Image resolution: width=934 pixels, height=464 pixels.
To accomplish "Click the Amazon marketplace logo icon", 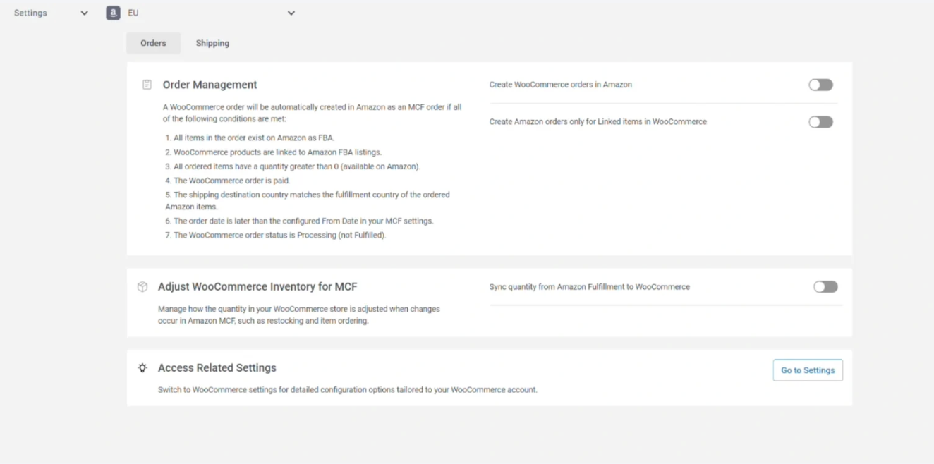I will (x=113, y=13).
